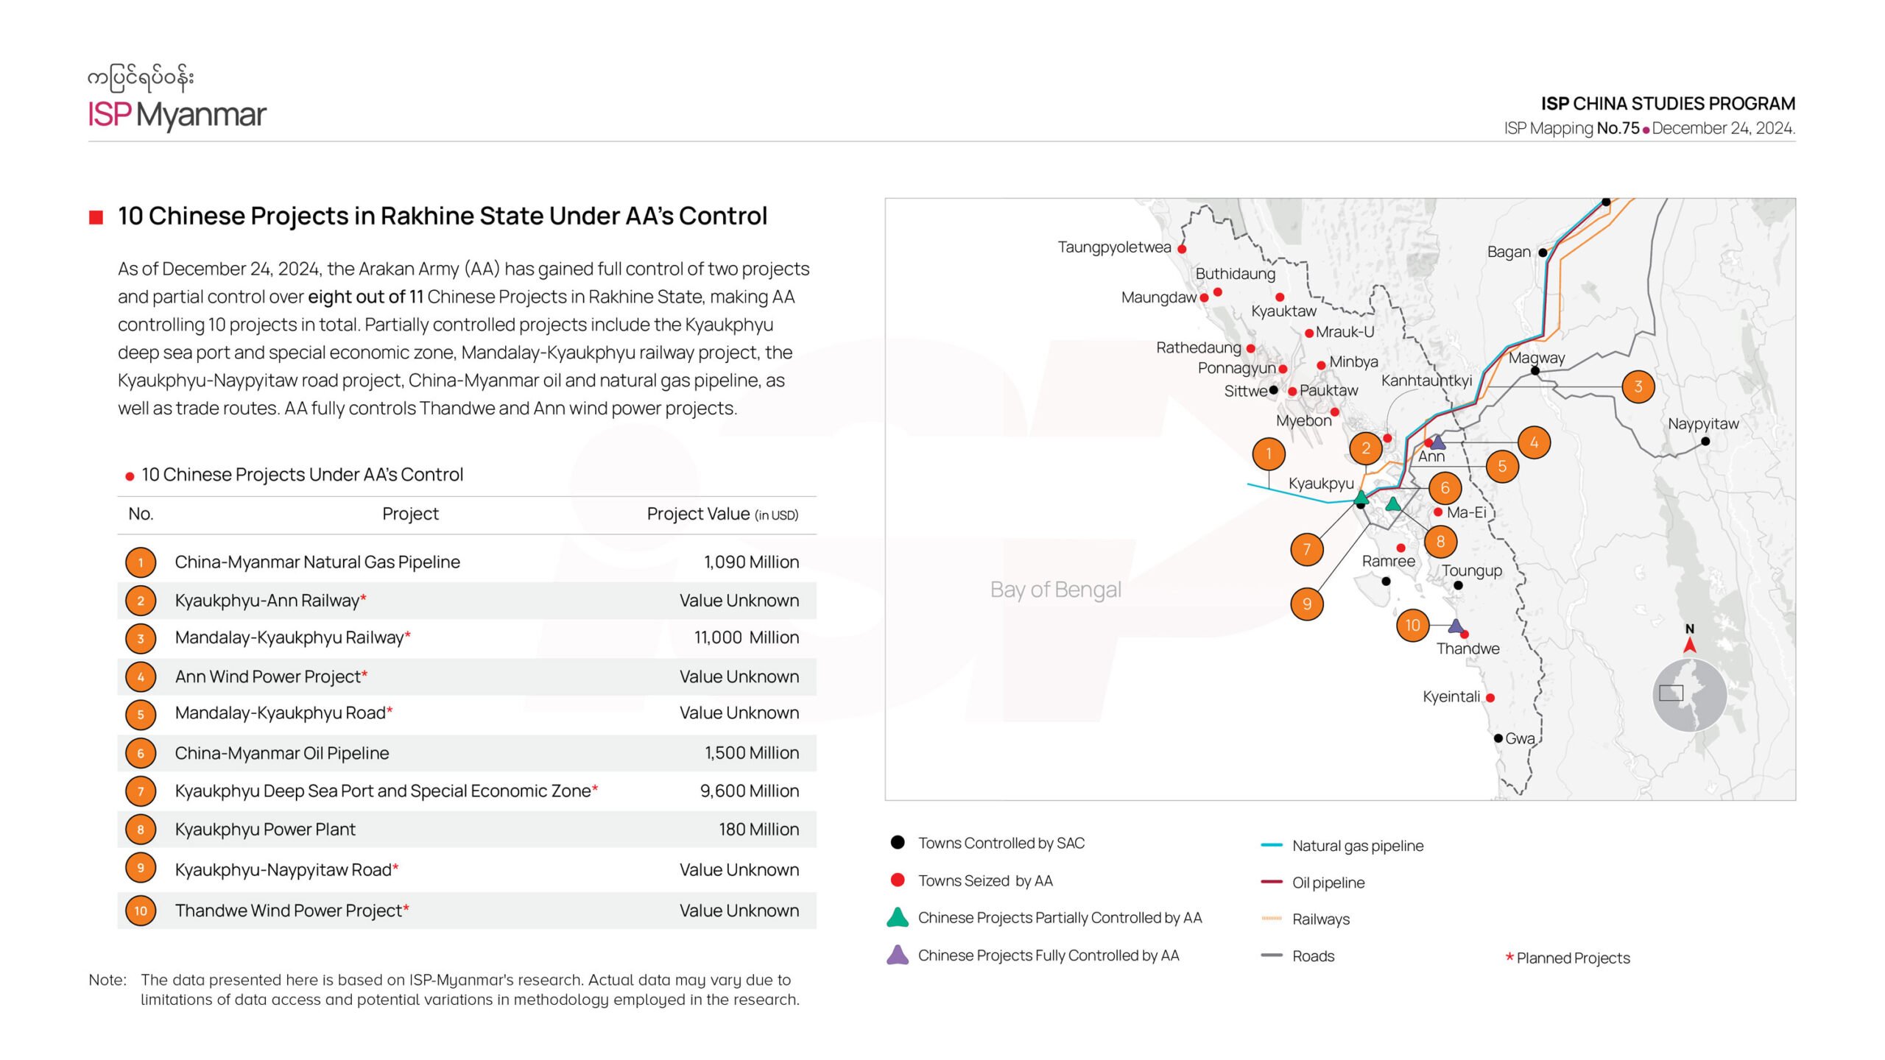Click the purple triangle near Thandwe

point(1455,626)
